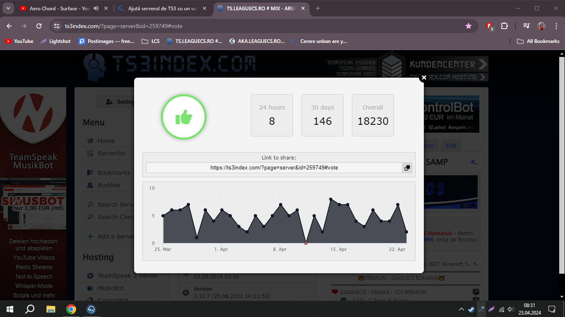
Task: Open Windows taskbar search
Action: click(x=30, y=309)
